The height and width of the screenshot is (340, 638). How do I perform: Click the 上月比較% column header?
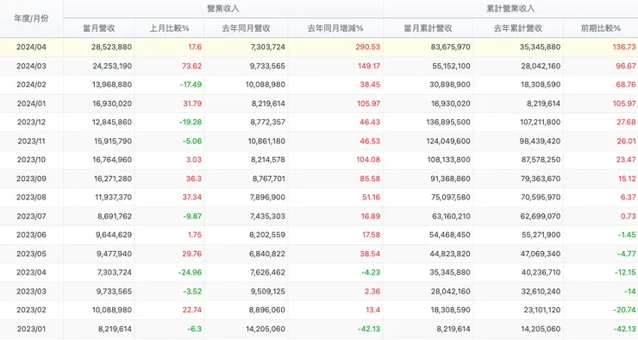(169, 28)
